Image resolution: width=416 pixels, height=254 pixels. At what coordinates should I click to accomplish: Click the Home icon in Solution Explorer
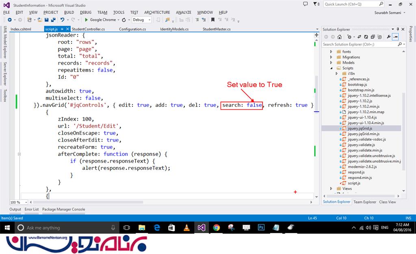click(x=340, y=37)
